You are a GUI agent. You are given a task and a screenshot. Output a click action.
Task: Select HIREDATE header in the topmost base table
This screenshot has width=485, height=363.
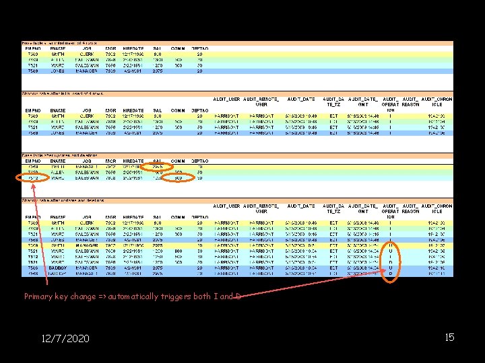click(133, 49)
